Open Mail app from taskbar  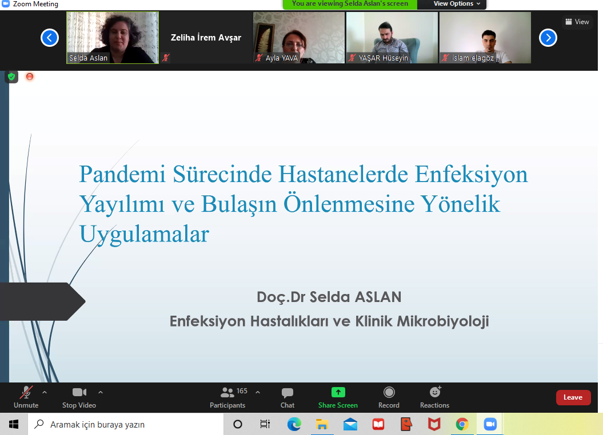[350, 424]
